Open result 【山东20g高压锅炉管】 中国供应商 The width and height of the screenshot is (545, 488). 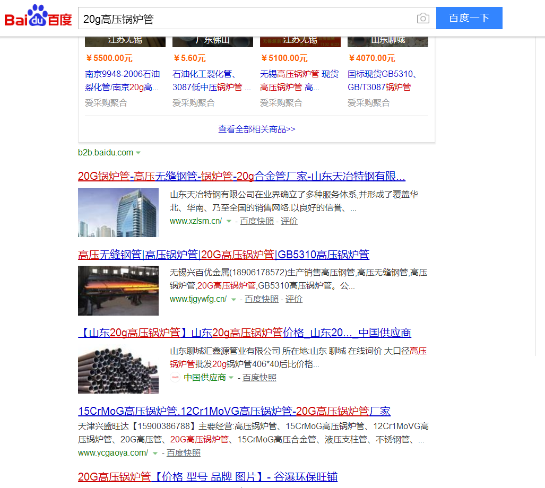[245, 333]
